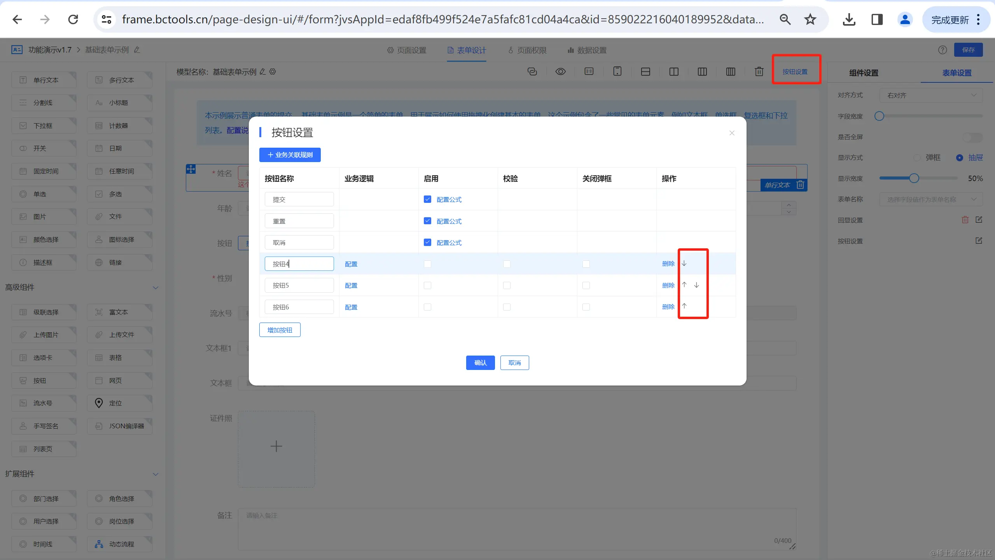
Task: Switch to 组件设置 tab
Action: pyautogui.click(x=864, y=73)
